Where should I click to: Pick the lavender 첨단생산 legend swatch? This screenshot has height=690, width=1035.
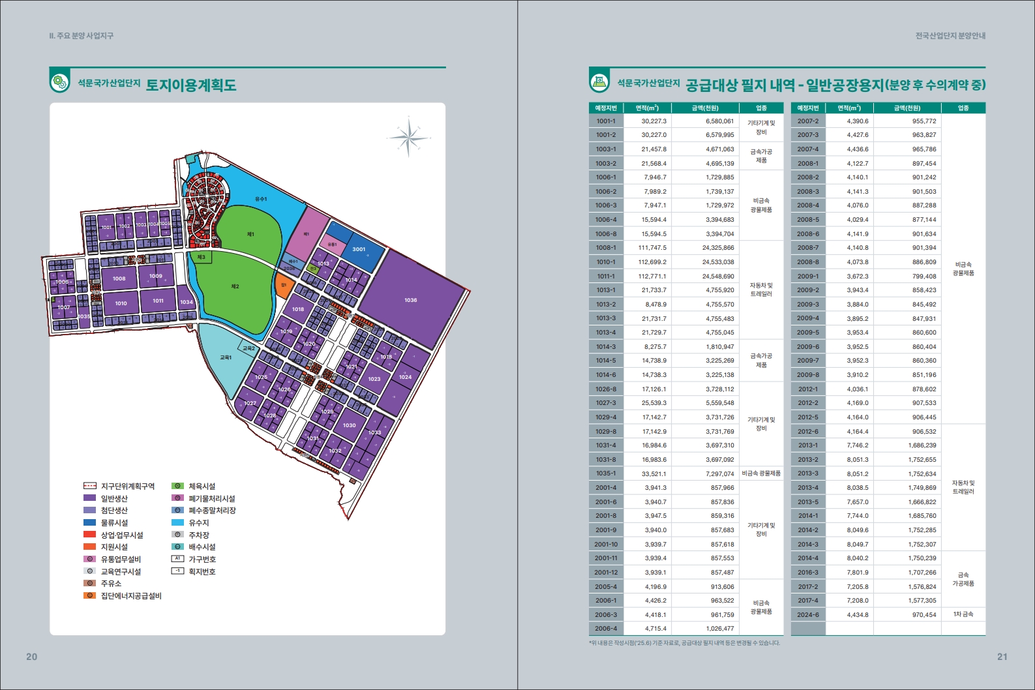point(90,510)
